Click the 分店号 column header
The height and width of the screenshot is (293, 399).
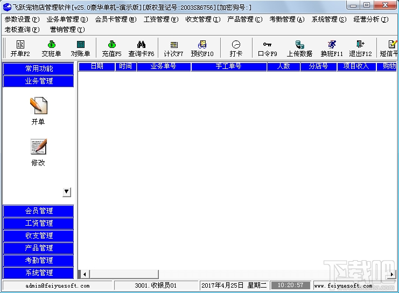click(x=319, y=66)
